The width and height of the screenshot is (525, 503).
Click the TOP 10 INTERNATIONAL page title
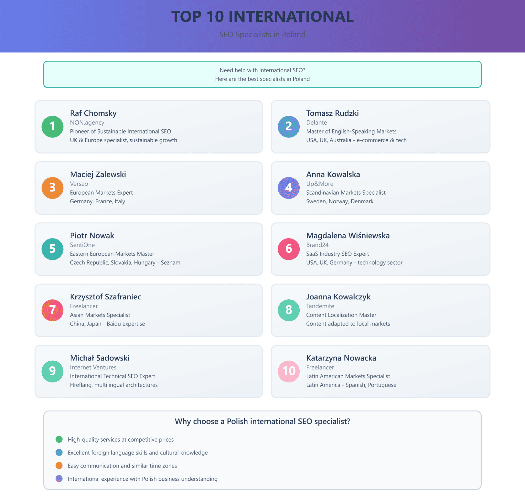[262, 17]
